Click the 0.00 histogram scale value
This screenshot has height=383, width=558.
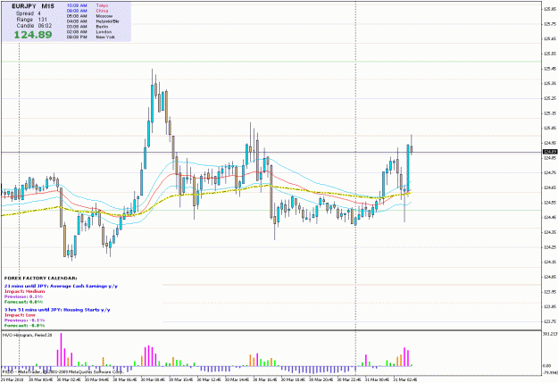[546, 366]
